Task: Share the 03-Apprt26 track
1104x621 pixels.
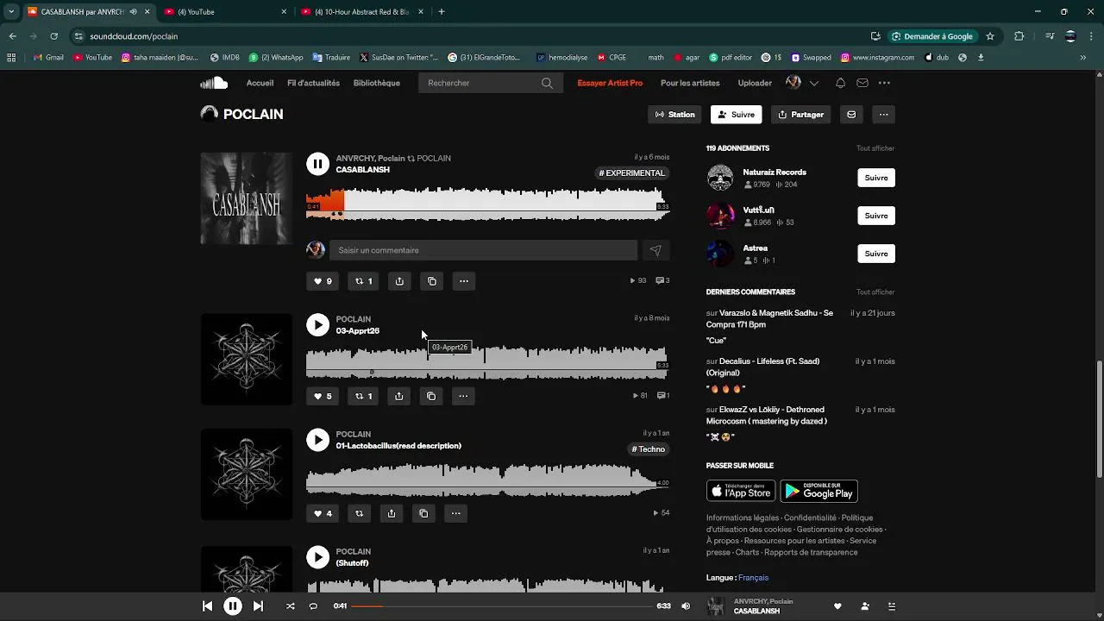Action: [398, 396]
